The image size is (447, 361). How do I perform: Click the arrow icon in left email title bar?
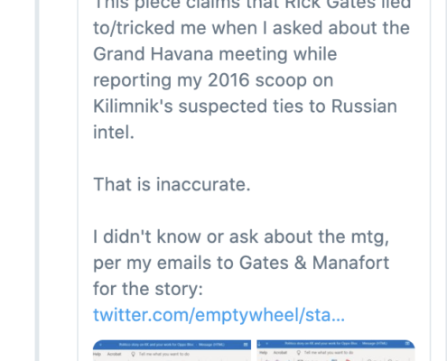pyautogui.click(x=101, y=345)
